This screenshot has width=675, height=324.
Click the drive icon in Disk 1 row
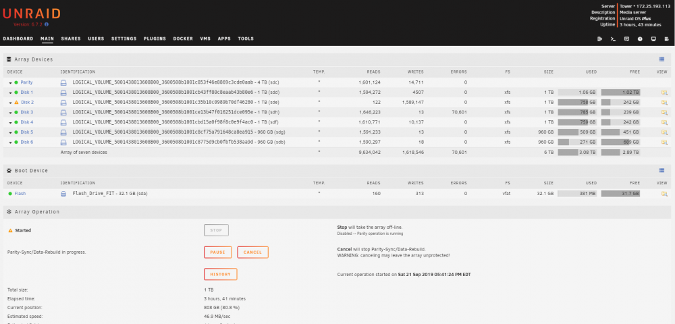point(63,92)
